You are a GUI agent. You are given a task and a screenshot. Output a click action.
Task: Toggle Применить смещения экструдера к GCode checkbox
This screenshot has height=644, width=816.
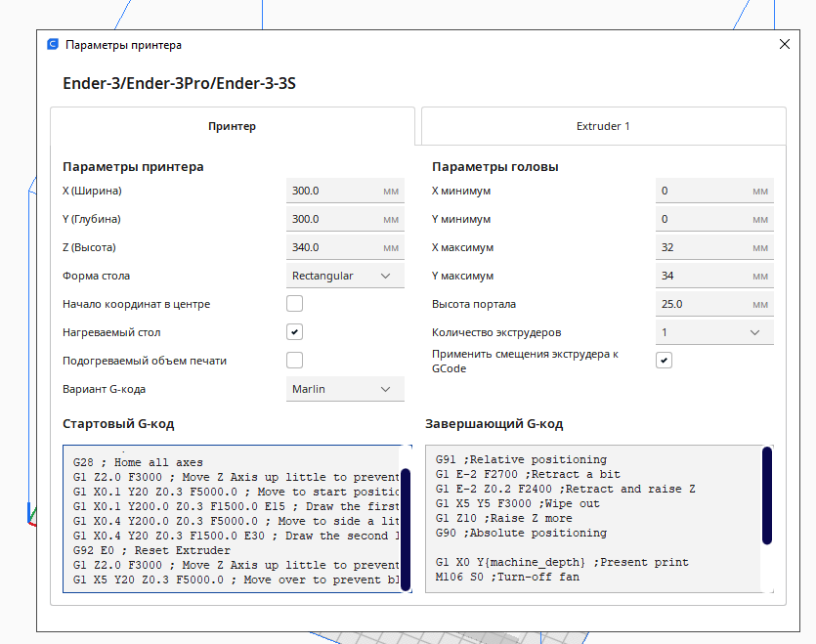coord(664,361)
